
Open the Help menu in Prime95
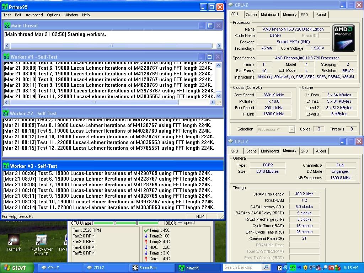[x=86, y=15]
